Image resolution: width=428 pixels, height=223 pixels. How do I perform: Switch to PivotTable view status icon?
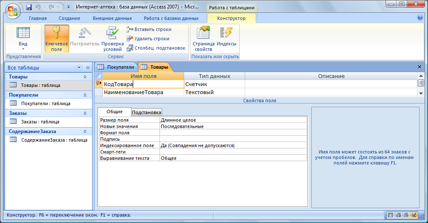(399, 215)
